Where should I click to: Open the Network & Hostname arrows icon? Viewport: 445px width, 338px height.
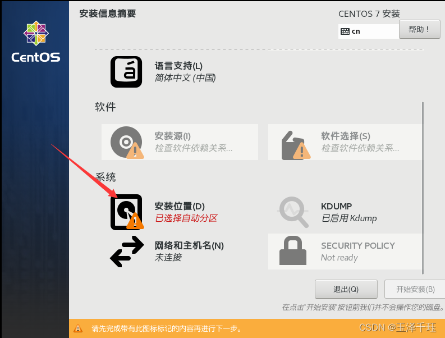[127, 252]
